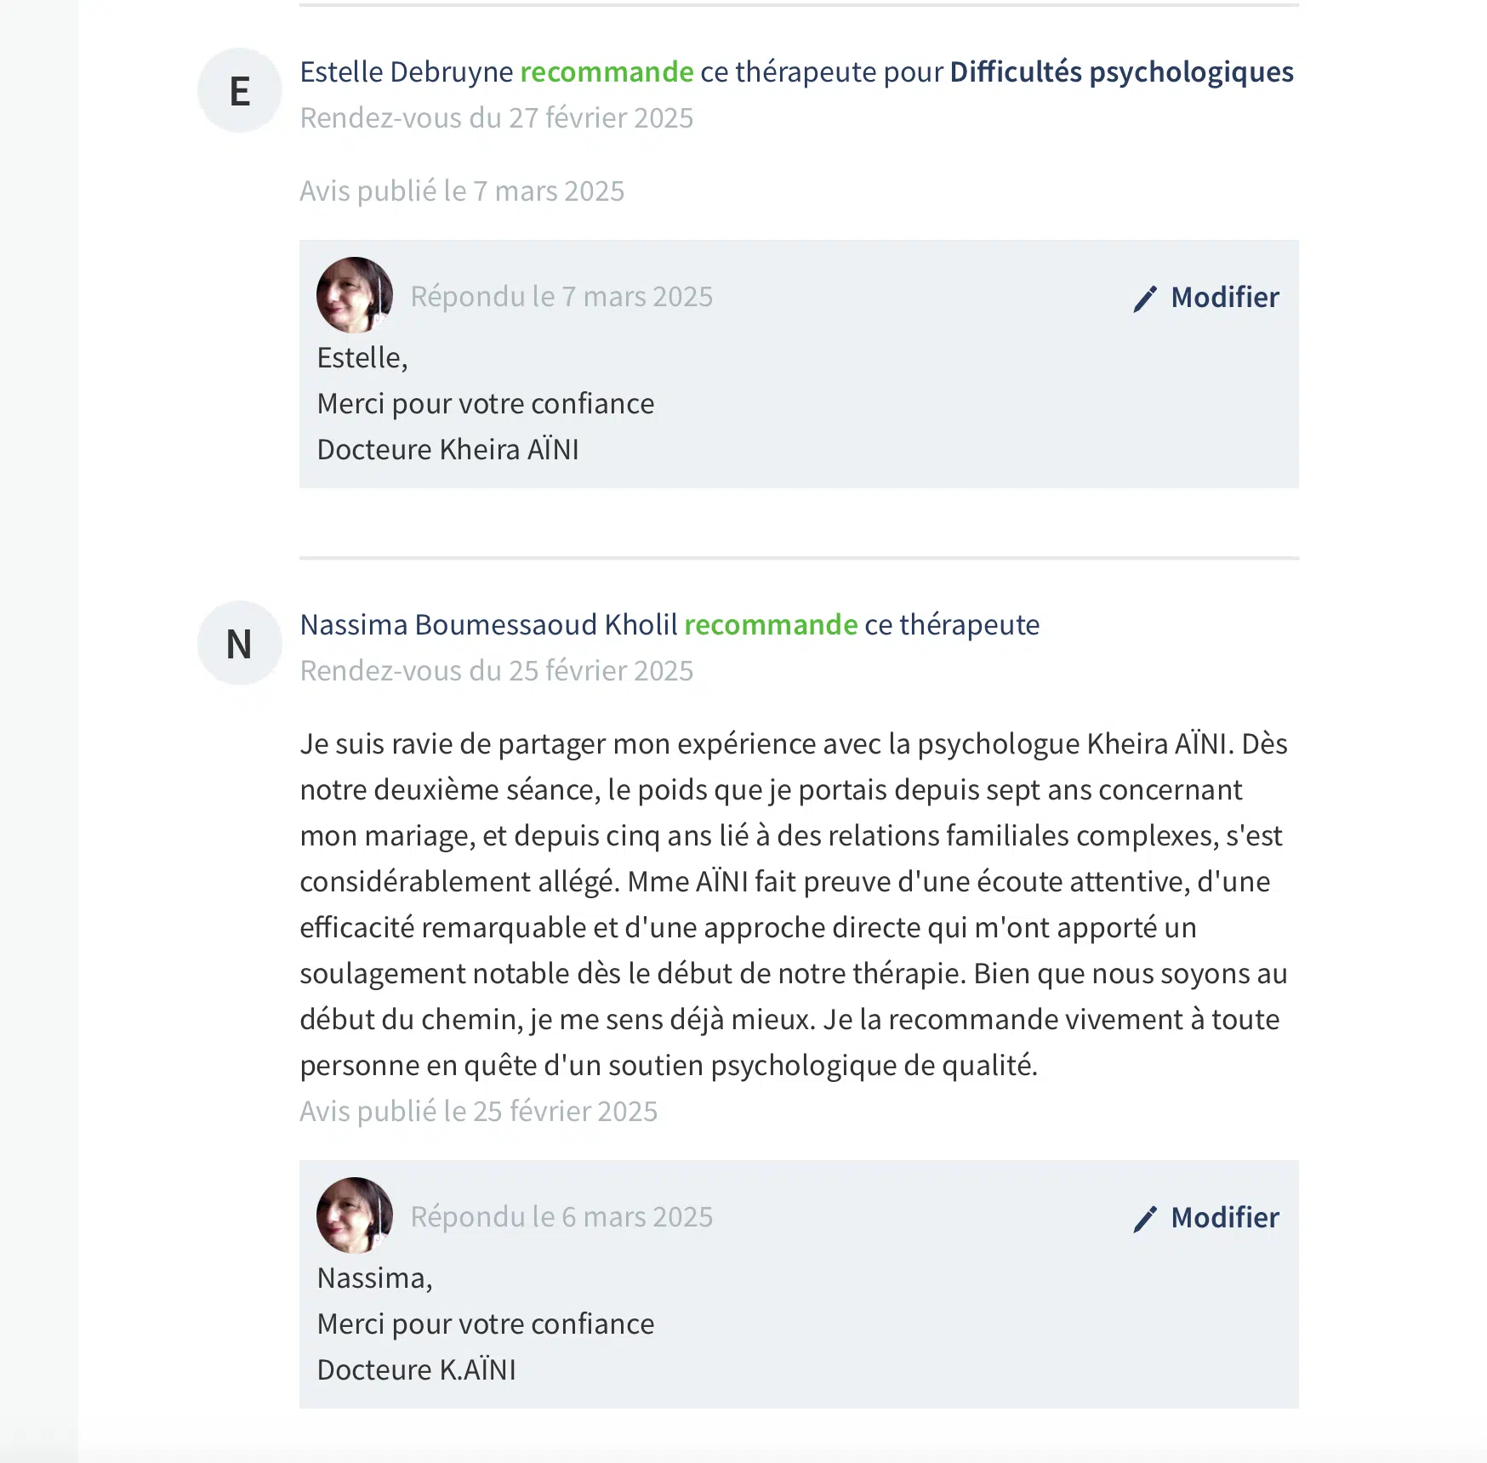Click the signature "Docteure K.AÏNI"

pyautogui.click(x=417, y=1370)
